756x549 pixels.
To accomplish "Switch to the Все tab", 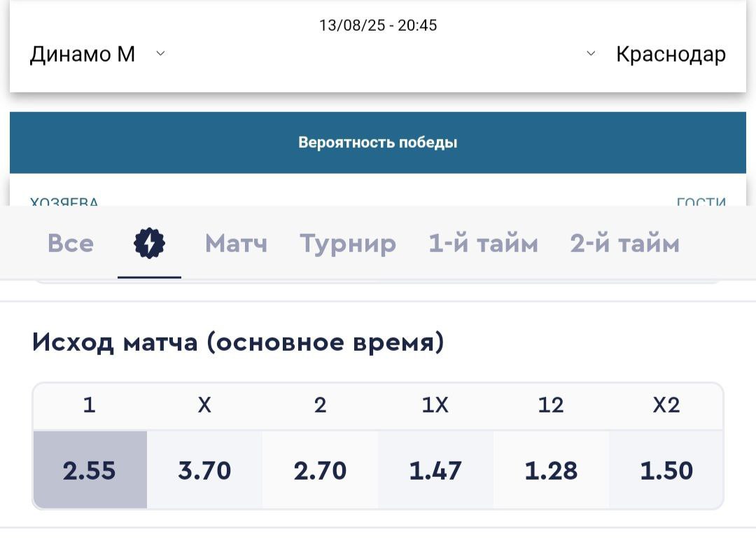I will [x=71, y=243].
